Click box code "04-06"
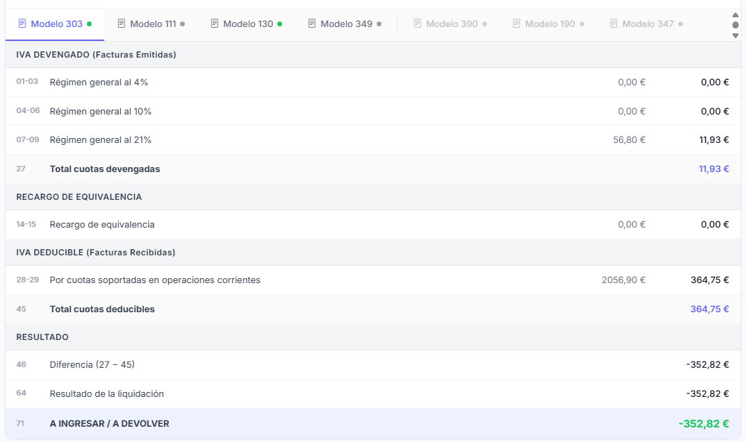The image size is (747, 442). 28,110
